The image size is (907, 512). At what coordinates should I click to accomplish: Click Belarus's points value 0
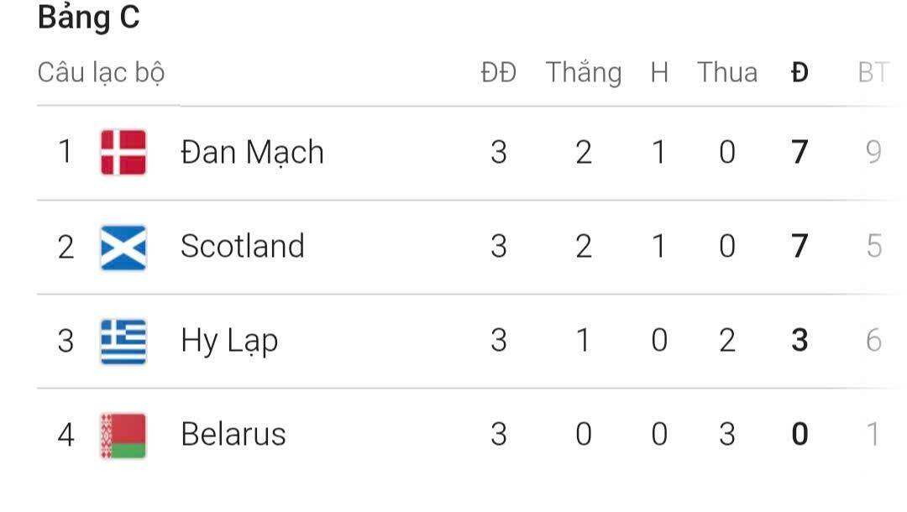(800, 435)
